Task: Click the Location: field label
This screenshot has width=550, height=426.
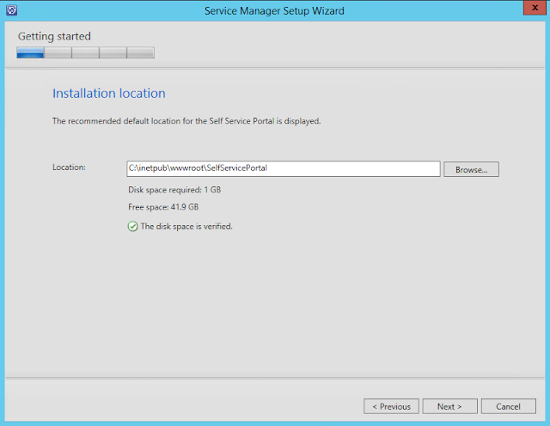Action: [x=69, y=167]
